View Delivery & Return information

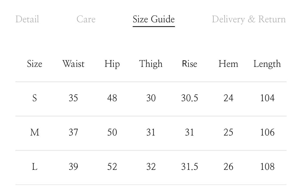point(249,19)
